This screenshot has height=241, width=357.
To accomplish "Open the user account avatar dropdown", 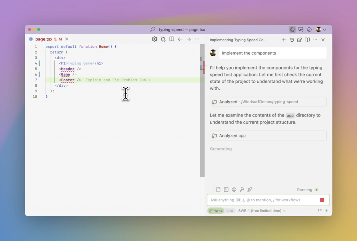I will pos(321,30).
